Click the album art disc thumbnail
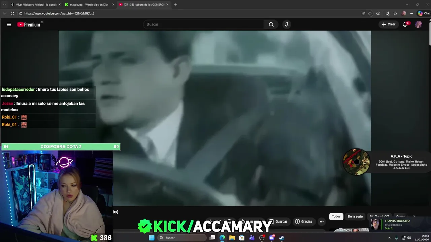 356,162
